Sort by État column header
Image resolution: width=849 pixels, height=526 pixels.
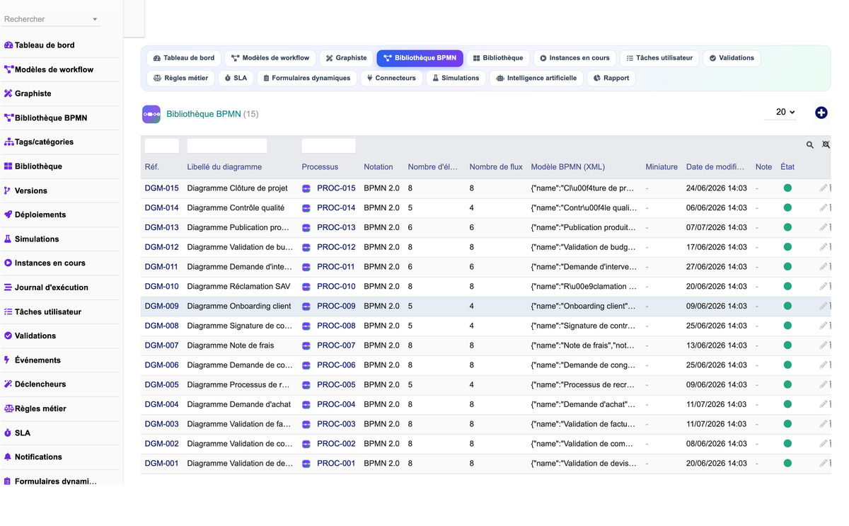click(x=787, y=167)
